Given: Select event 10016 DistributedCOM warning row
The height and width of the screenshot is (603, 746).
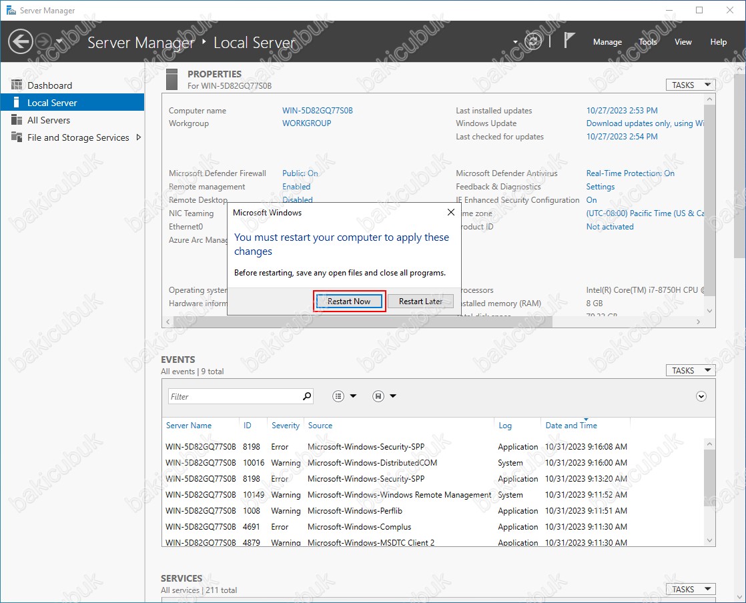Looking at the screenshot, I should click(433, 463).
